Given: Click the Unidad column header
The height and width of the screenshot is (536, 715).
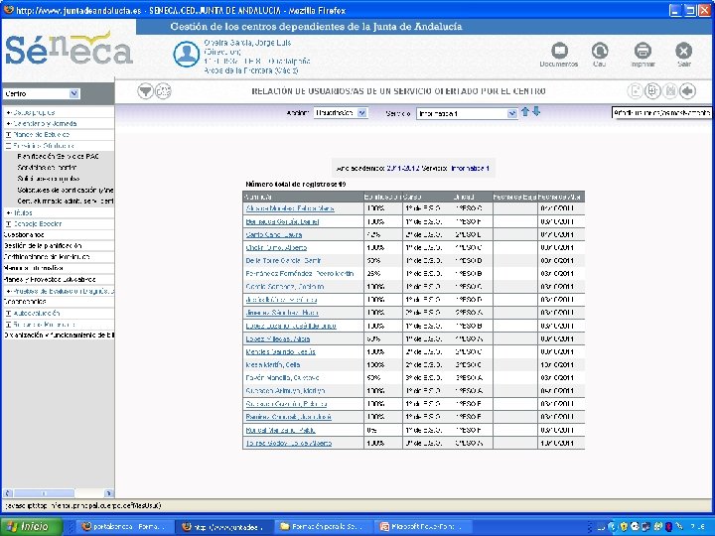Looking at the screenshot, I should click(474, 197).
